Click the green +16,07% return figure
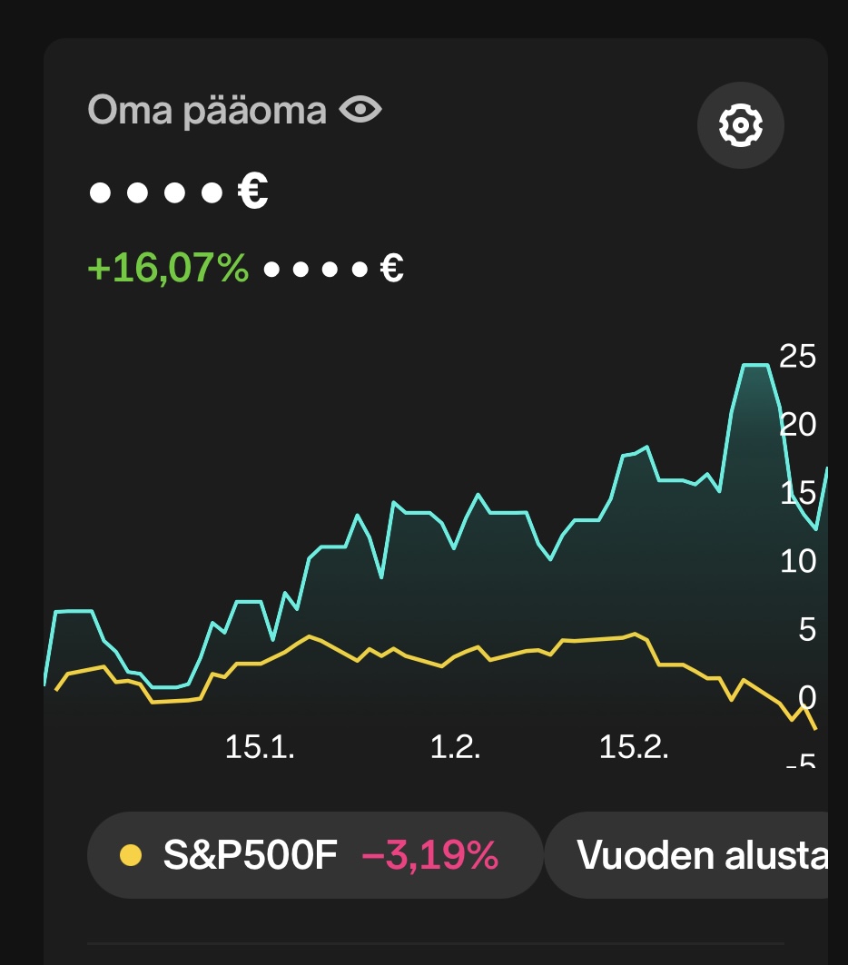848x965 pixels. [168, 269]
